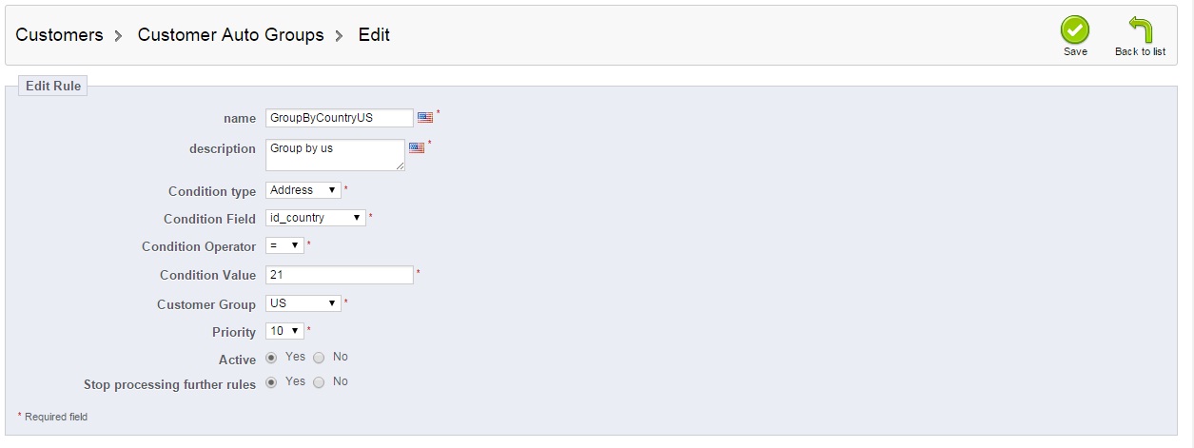Click the Edit breadcrumb item
1194x448 pixels.
(374, 35)
